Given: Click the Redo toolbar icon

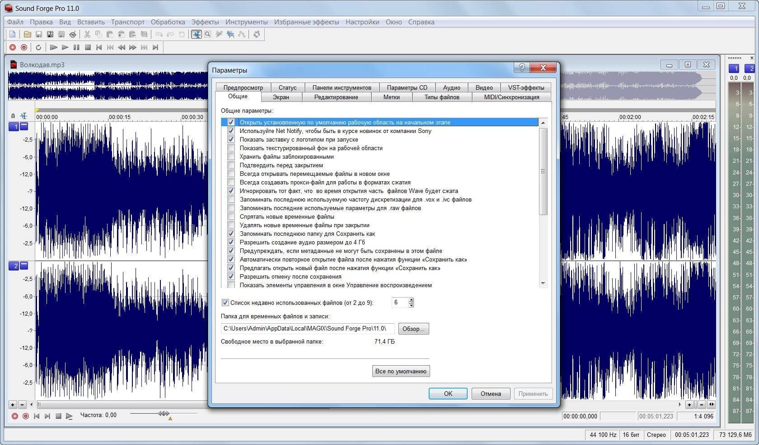Looking at the screenshot, I should coord(170,34).
